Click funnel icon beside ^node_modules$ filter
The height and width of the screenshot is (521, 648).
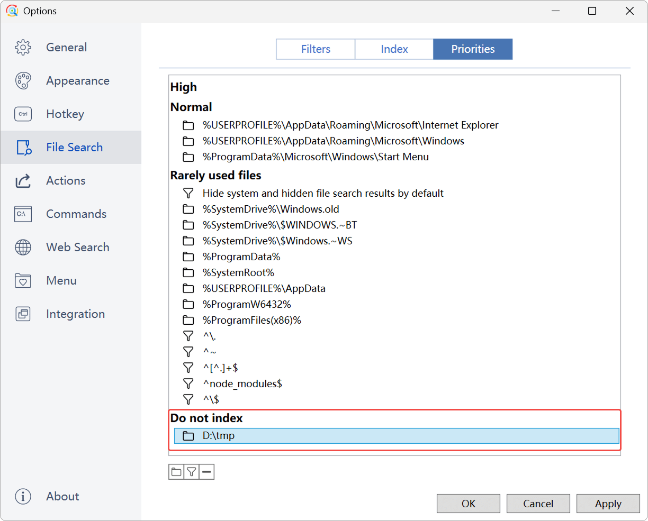pos(188,383)
